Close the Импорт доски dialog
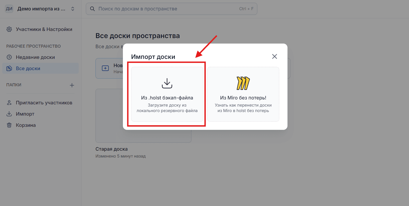 [x=274, y=56]
